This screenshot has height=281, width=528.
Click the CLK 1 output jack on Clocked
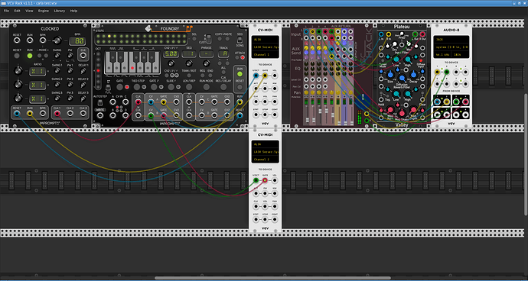(x=57, y=114)
